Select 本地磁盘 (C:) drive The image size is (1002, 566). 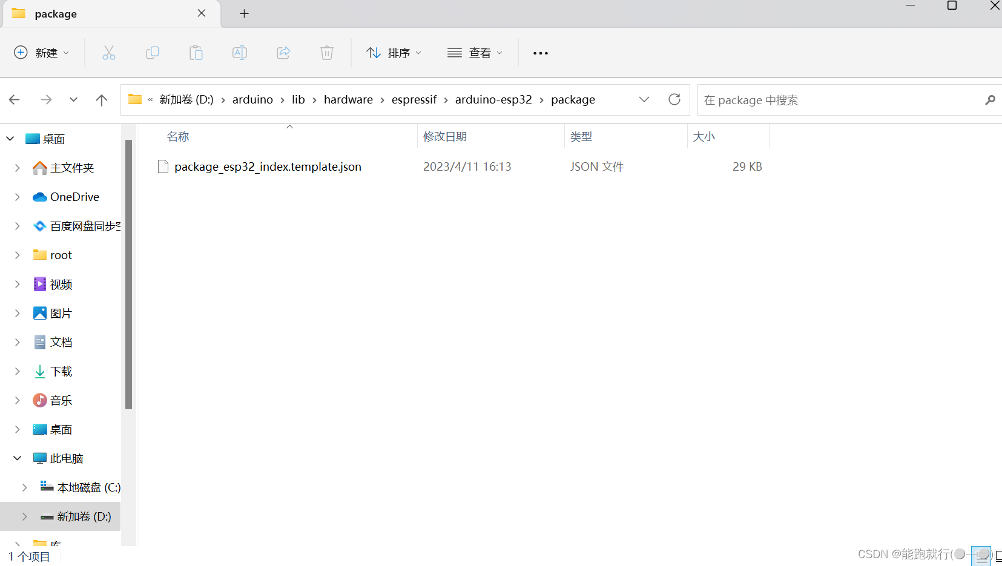[x=89, y=487]
